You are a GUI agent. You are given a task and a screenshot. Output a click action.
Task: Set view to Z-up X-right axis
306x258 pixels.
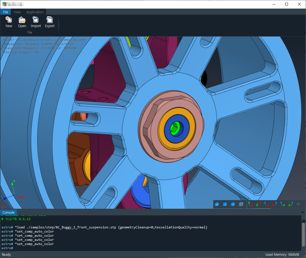pos(267,204)
